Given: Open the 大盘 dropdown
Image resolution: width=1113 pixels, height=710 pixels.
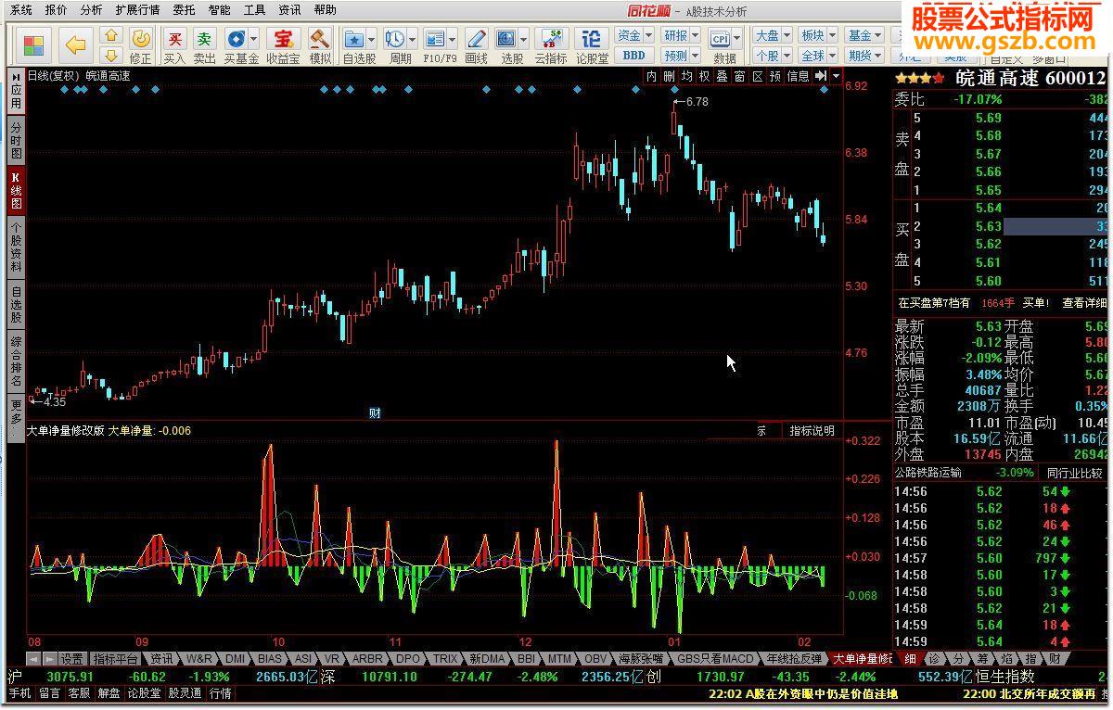Looking at the screenshot, I should click(x=772, y=36).
